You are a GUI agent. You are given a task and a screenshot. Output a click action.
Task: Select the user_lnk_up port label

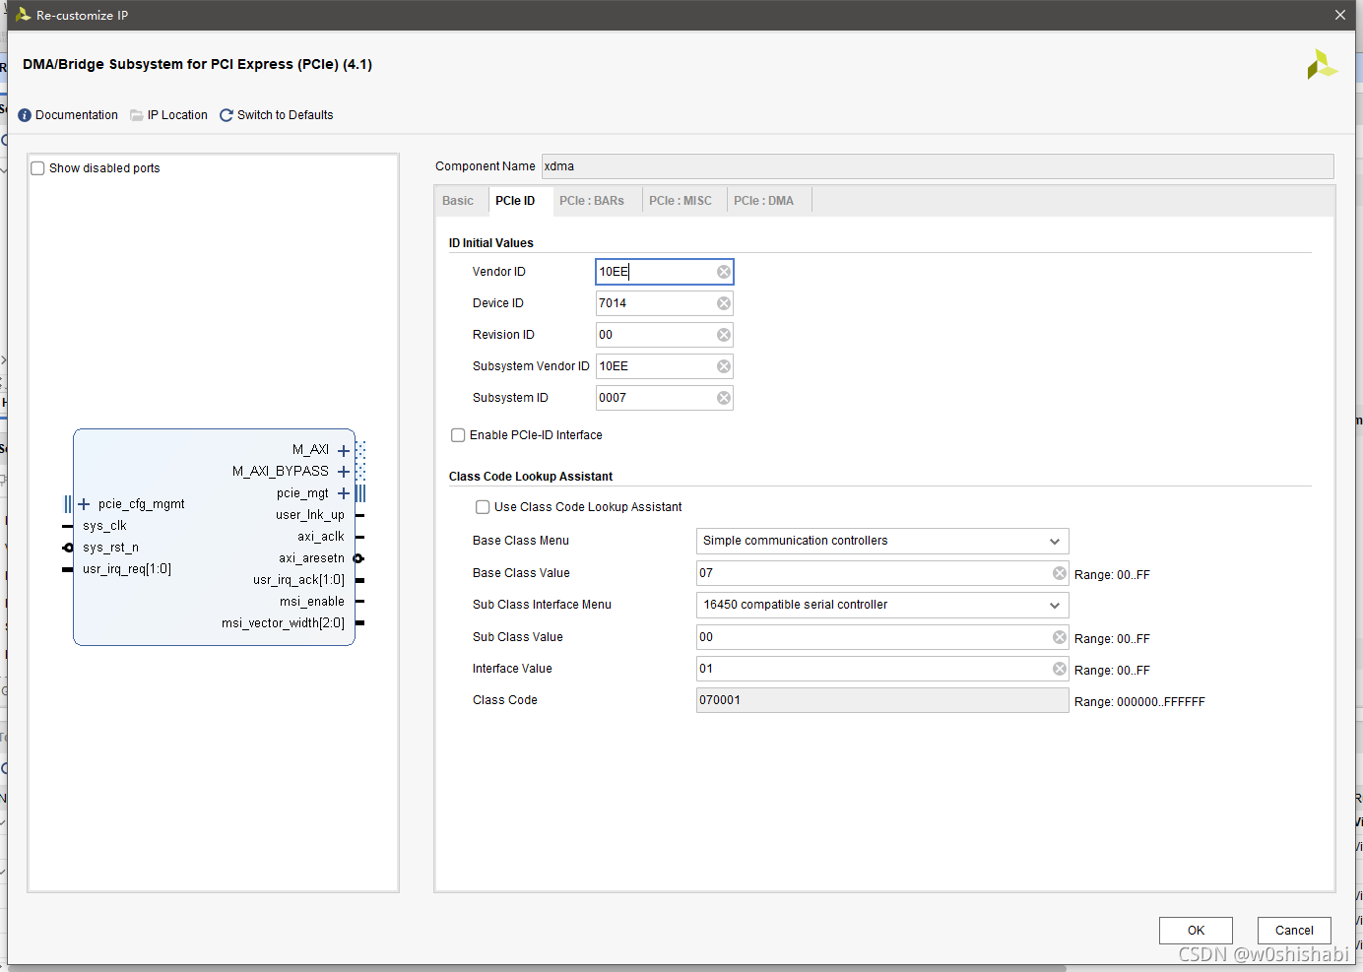310,515
